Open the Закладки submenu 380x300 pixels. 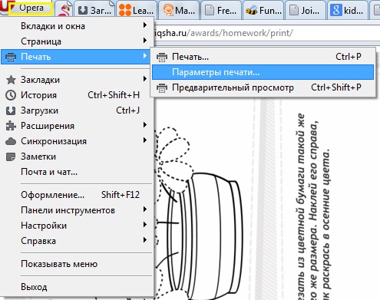click(x=77, y=80)
